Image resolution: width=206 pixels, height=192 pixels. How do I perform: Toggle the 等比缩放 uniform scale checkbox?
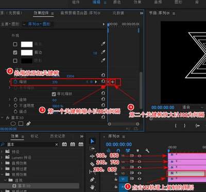click(54, 94)
